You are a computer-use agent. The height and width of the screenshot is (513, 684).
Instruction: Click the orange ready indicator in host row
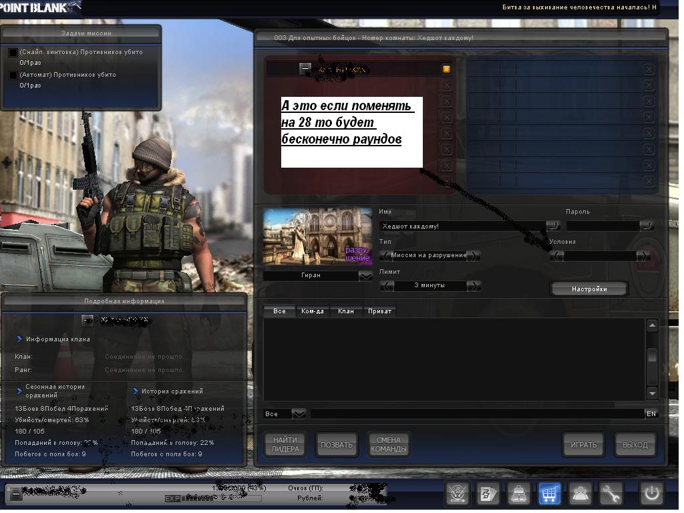click(x=446, y=69)
